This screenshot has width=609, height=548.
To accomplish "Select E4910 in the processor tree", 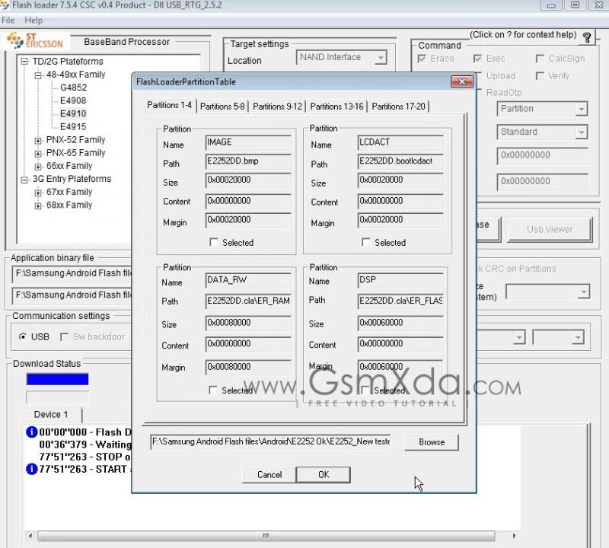I will (x=73, y=114).
